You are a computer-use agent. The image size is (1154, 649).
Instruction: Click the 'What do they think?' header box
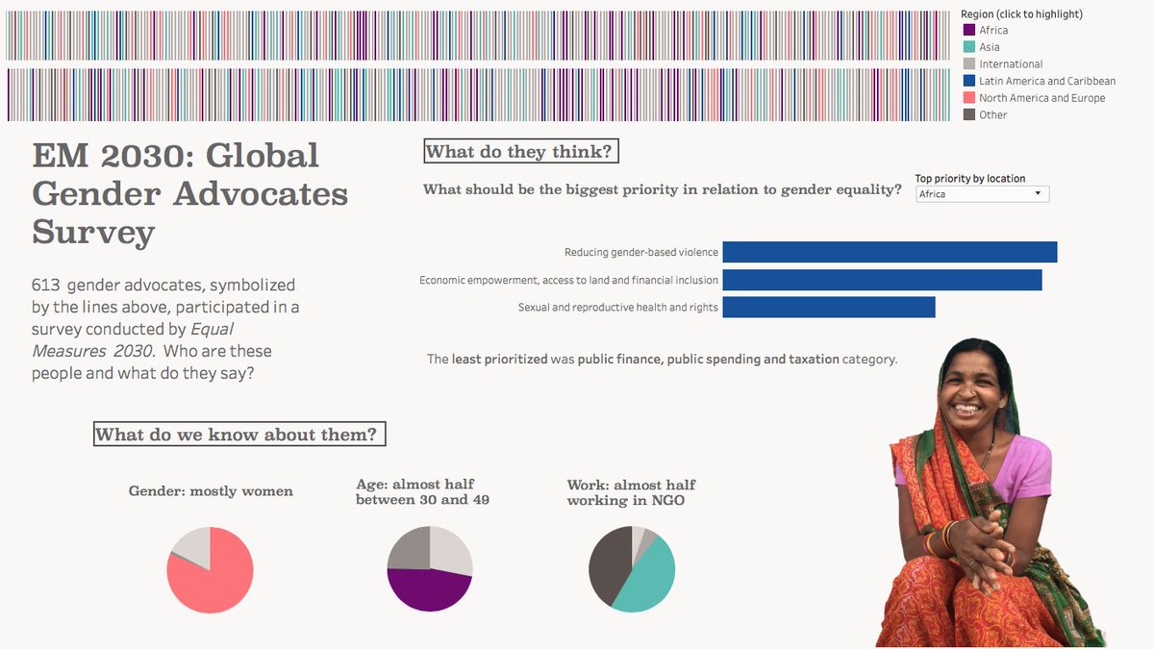520,151
